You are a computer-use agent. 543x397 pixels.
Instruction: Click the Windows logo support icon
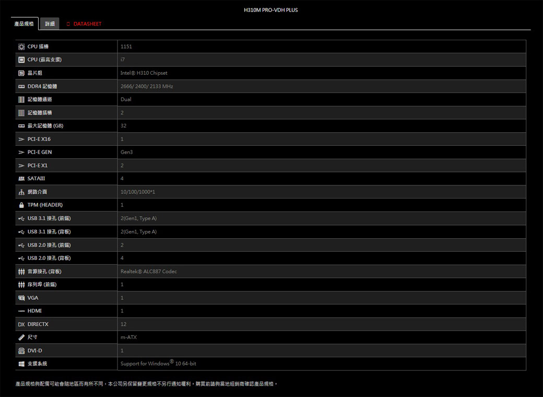[x=21, y=364]
